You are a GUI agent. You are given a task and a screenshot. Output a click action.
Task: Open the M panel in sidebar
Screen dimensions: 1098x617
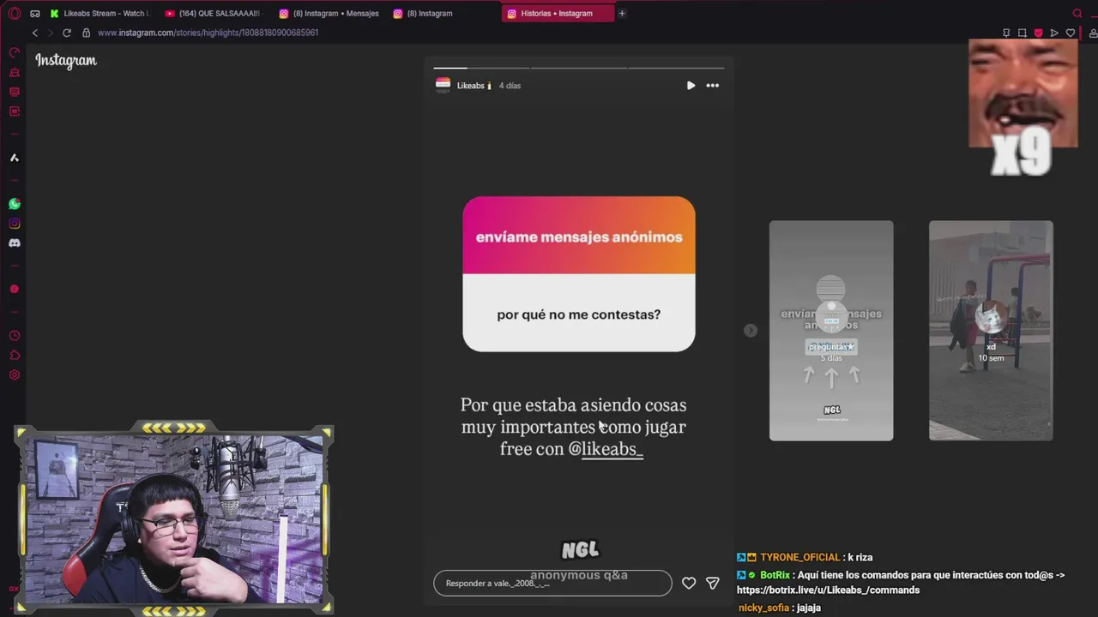pyautogui.click(x=15, y=111)
